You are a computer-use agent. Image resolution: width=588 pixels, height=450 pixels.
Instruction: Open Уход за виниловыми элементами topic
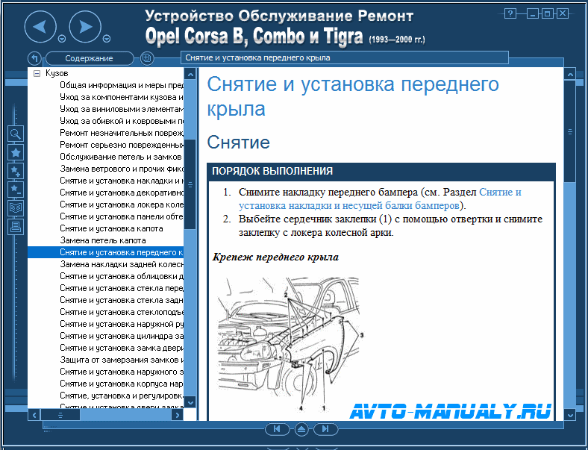tap(122, 109)
